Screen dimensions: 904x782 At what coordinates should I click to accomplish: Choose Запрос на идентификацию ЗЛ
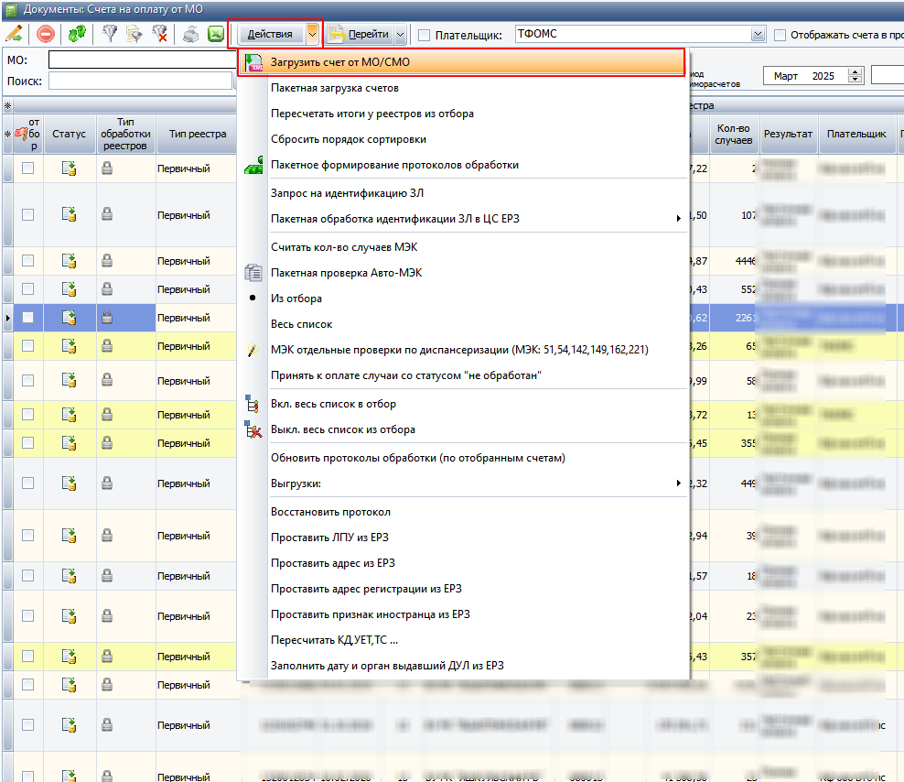coord(463,193)
